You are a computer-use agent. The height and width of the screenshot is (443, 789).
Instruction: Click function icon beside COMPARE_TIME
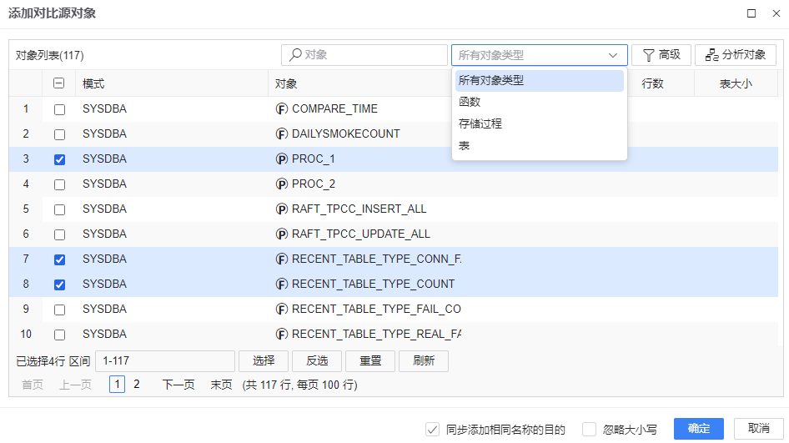[282, 109]
